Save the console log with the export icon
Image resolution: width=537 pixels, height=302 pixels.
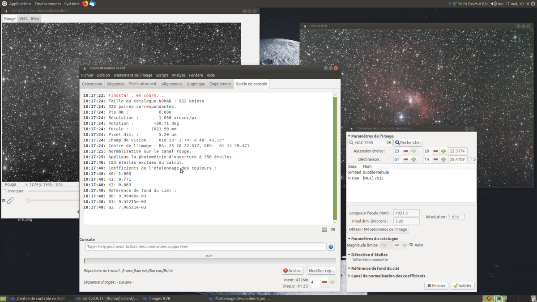pos(324,230)
